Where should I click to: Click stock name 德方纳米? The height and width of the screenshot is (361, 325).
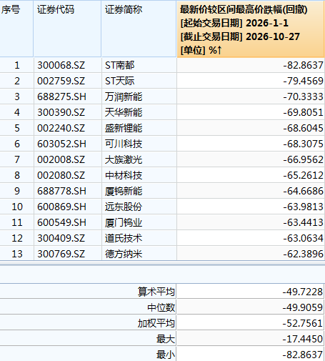tap(124, 254)
